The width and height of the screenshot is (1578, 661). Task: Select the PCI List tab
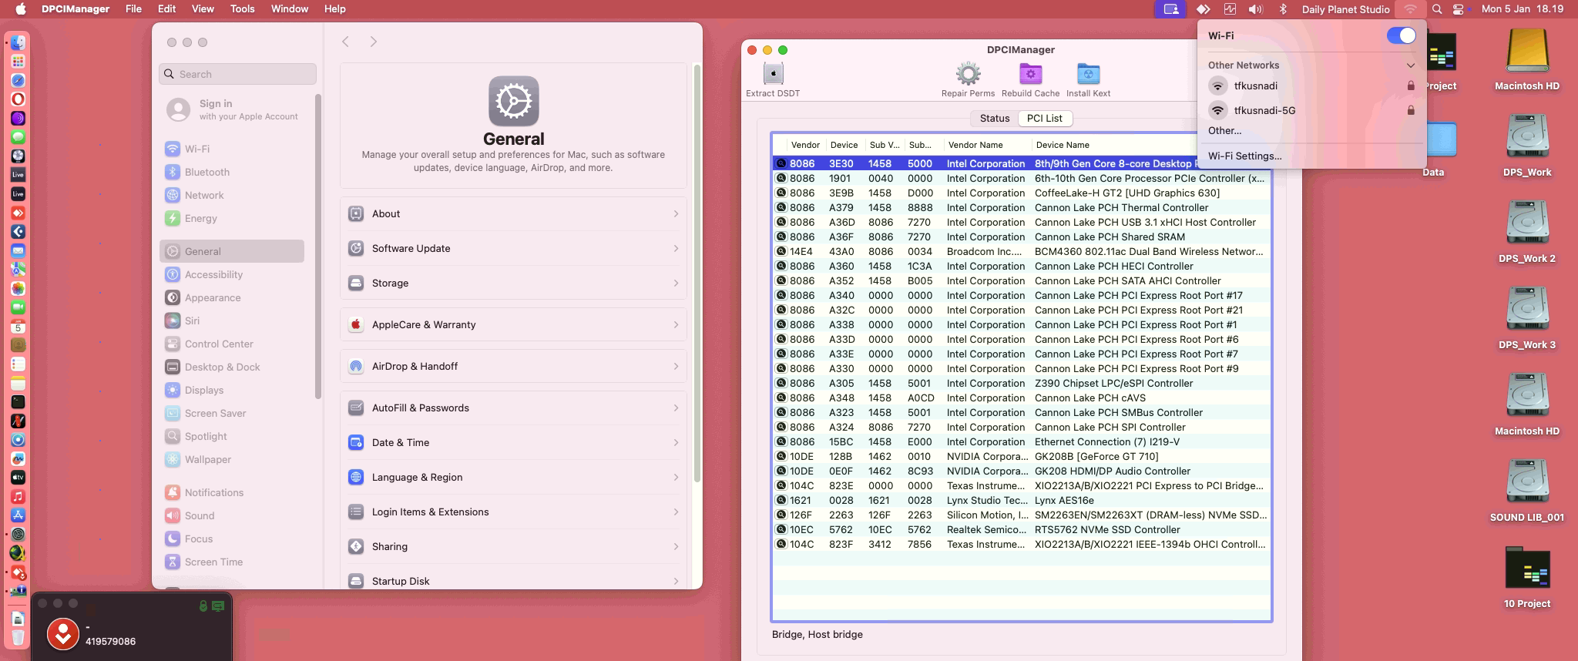point(1045,119)
